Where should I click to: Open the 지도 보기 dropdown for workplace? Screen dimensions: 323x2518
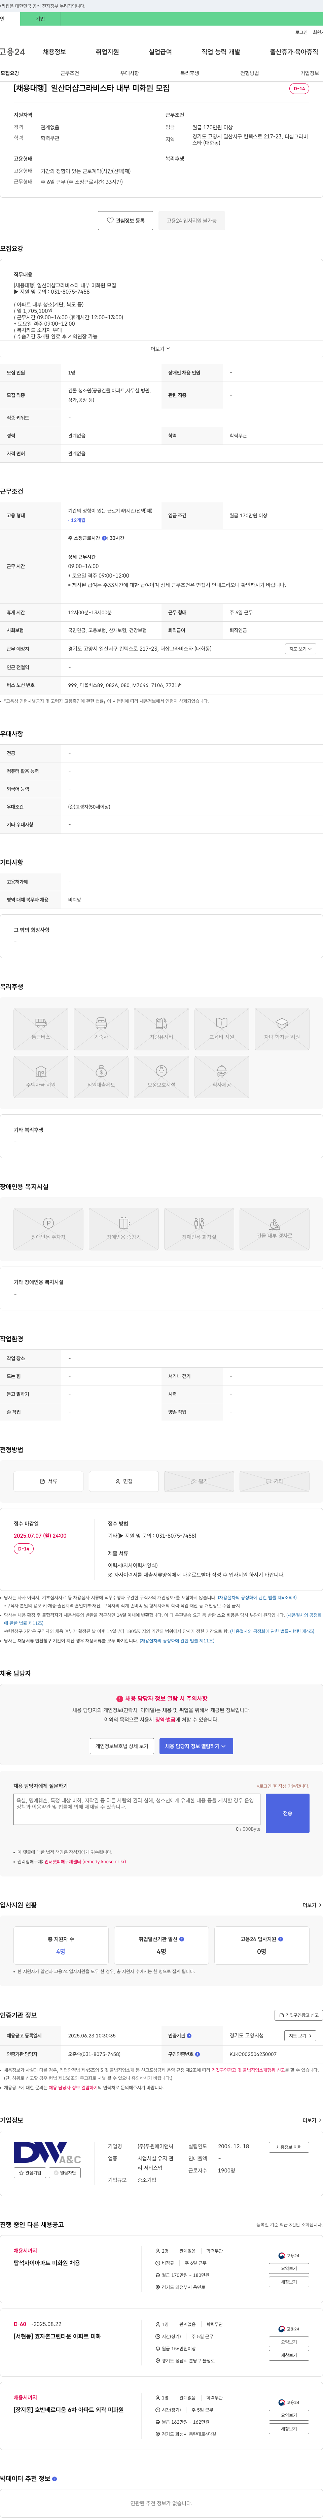click(300, 649)
